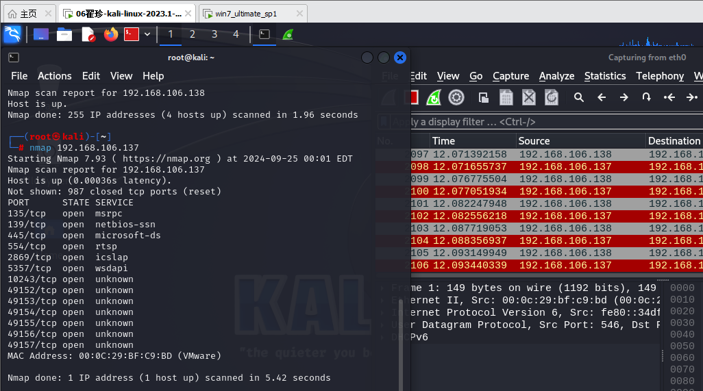Restart the current Wireshark capture

(x=434, y=97)
